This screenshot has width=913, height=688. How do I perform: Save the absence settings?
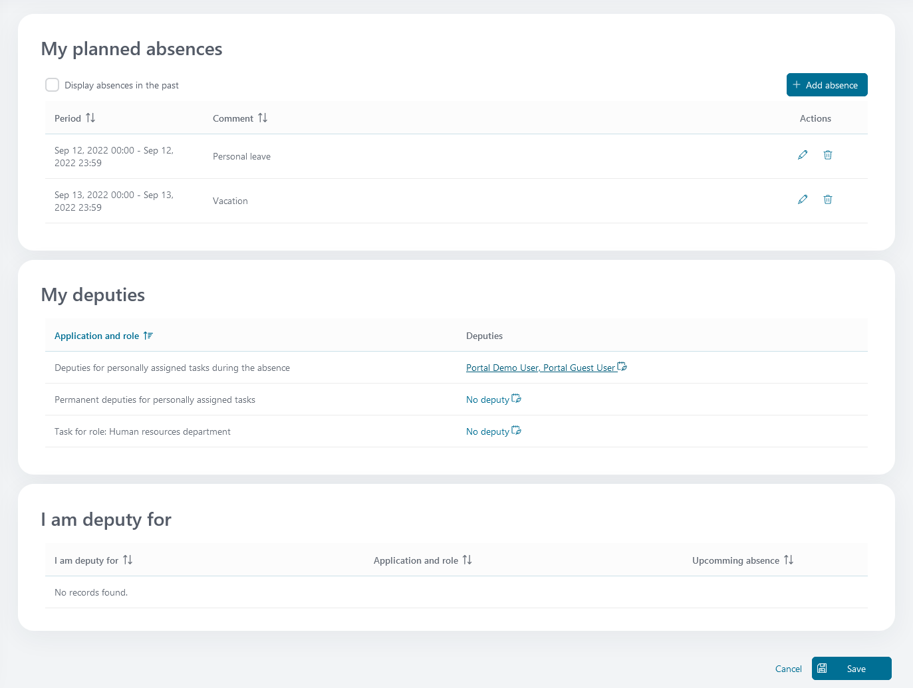tap(852, 668)
